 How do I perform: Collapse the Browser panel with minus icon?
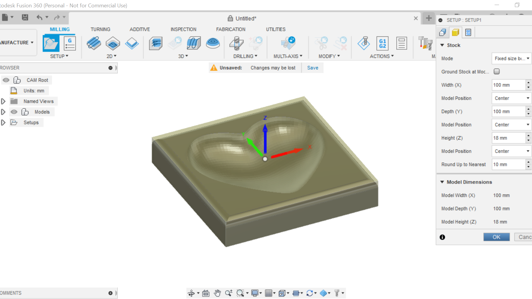click(110, 68)
